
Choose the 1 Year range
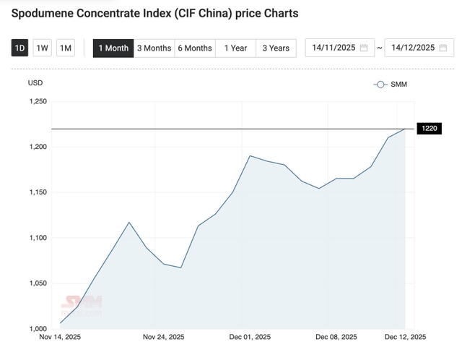tap(235, 48)
